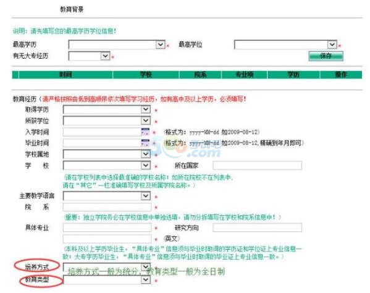The height and width of the screenshot is (293, 370).
Task: Click the 研究方向 input field
Action: pyautogui.click(x=257, y=227)
